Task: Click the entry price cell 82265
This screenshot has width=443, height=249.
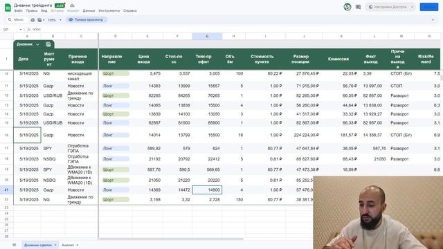Action: coord(147,95)
